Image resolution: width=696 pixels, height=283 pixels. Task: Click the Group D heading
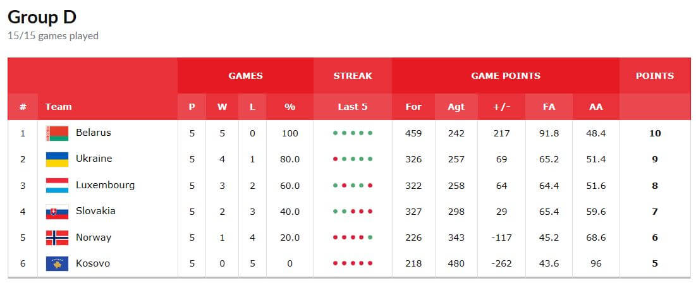click(x=42, y=17)
